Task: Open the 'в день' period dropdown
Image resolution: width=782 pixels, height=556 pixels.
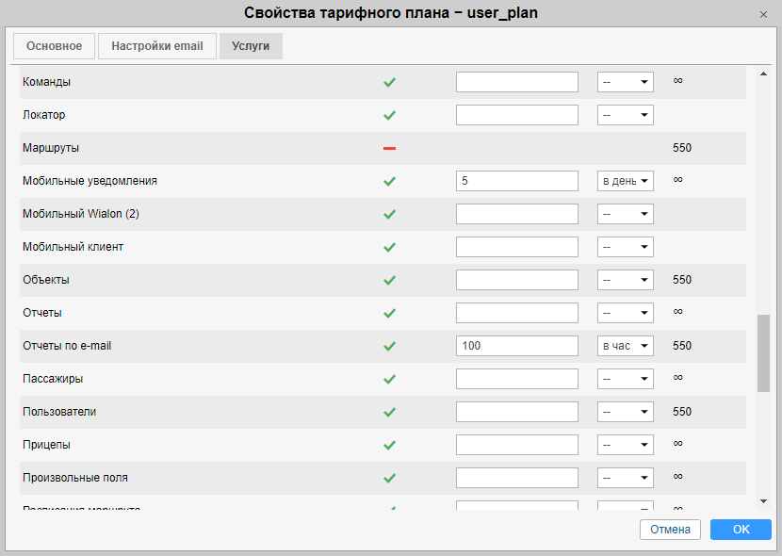Action: pos(625,181)
